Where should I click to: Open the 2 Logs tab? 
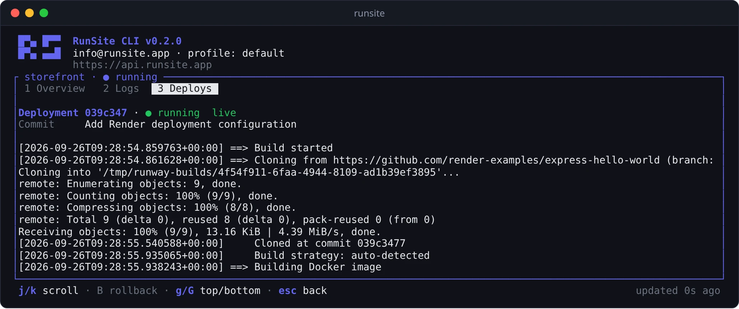pyautogui.click(x=121, y=89)
